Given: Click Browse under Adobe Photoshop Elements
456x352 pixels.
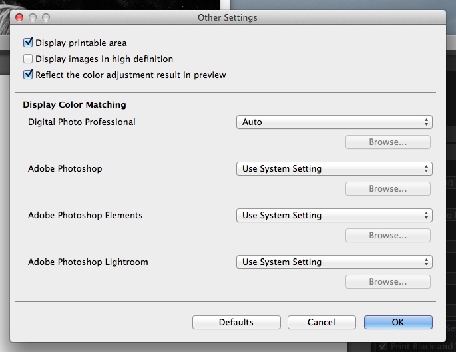Looking at the screenshot, I should click(387, 236).
